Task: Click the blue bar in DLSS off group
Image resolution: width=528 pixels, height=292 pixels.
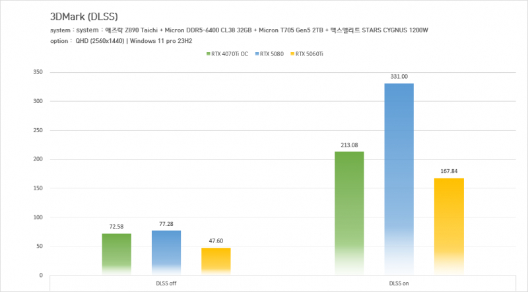Action: [166, 252]
